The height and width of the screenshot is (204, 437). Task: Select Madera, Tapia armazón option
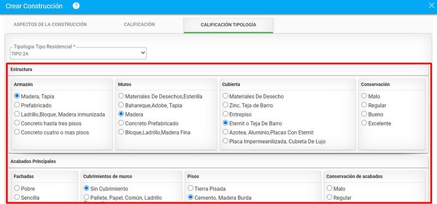[17, 96]
